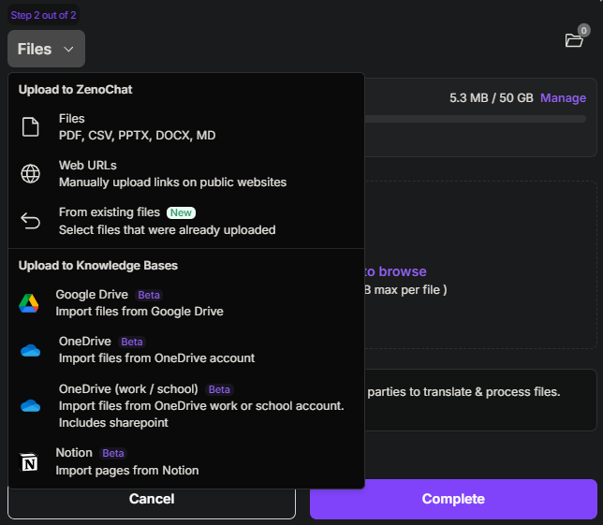Choose Web URLs upload option
This screenshot has height=525, width=603.
(x=186, y=174)
